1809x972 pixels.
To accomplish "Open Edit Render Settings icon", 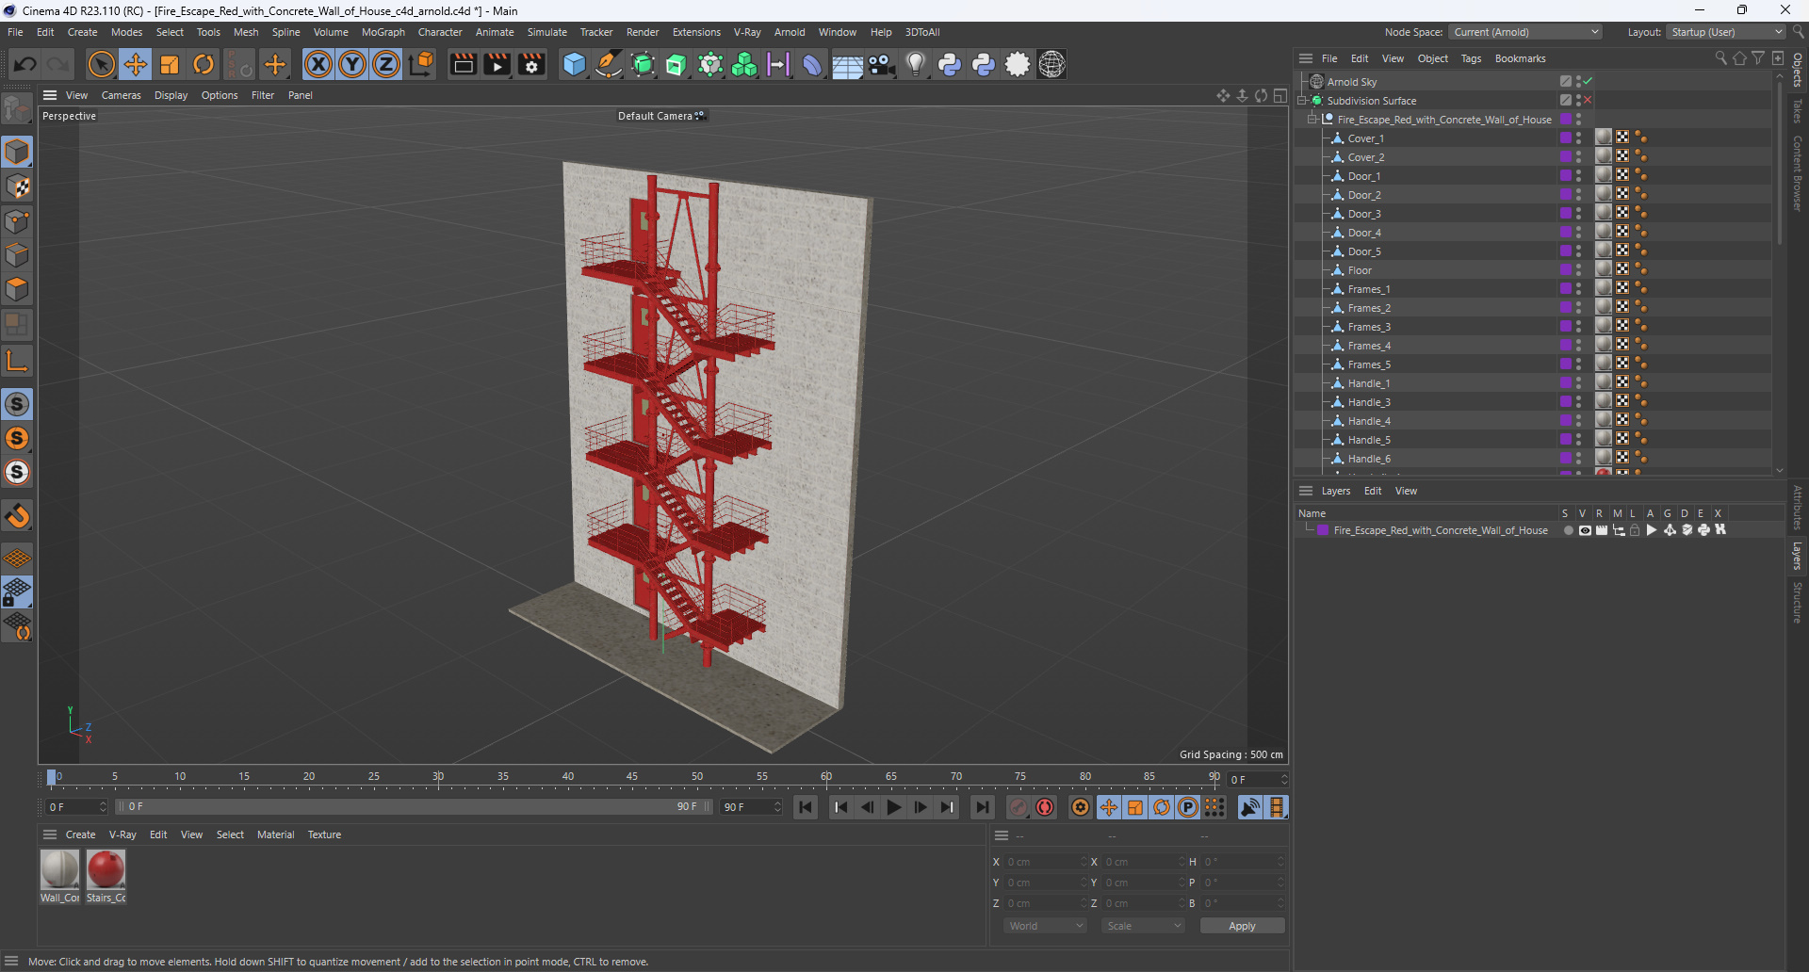I will [x=532, y=64].
